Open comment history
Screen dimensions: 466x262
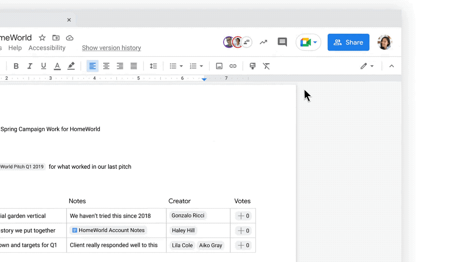pos(282,42)
